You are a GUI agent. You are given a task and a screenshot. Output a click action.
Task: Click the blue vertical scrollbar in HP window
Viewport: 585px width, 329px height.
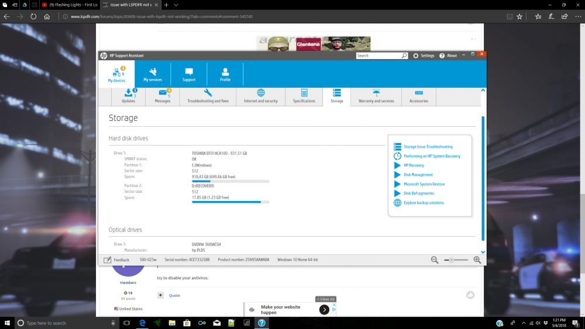pos(483,178)
